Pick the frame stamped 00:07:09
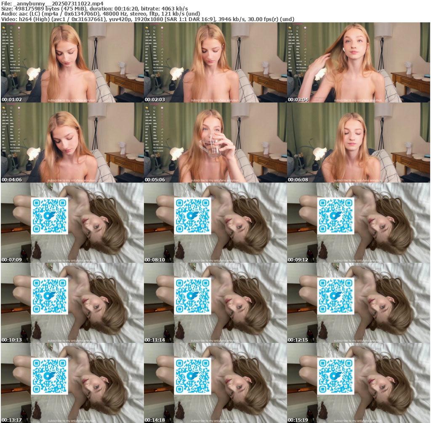The height and width of the screenshot is (423, 431). 72,223
